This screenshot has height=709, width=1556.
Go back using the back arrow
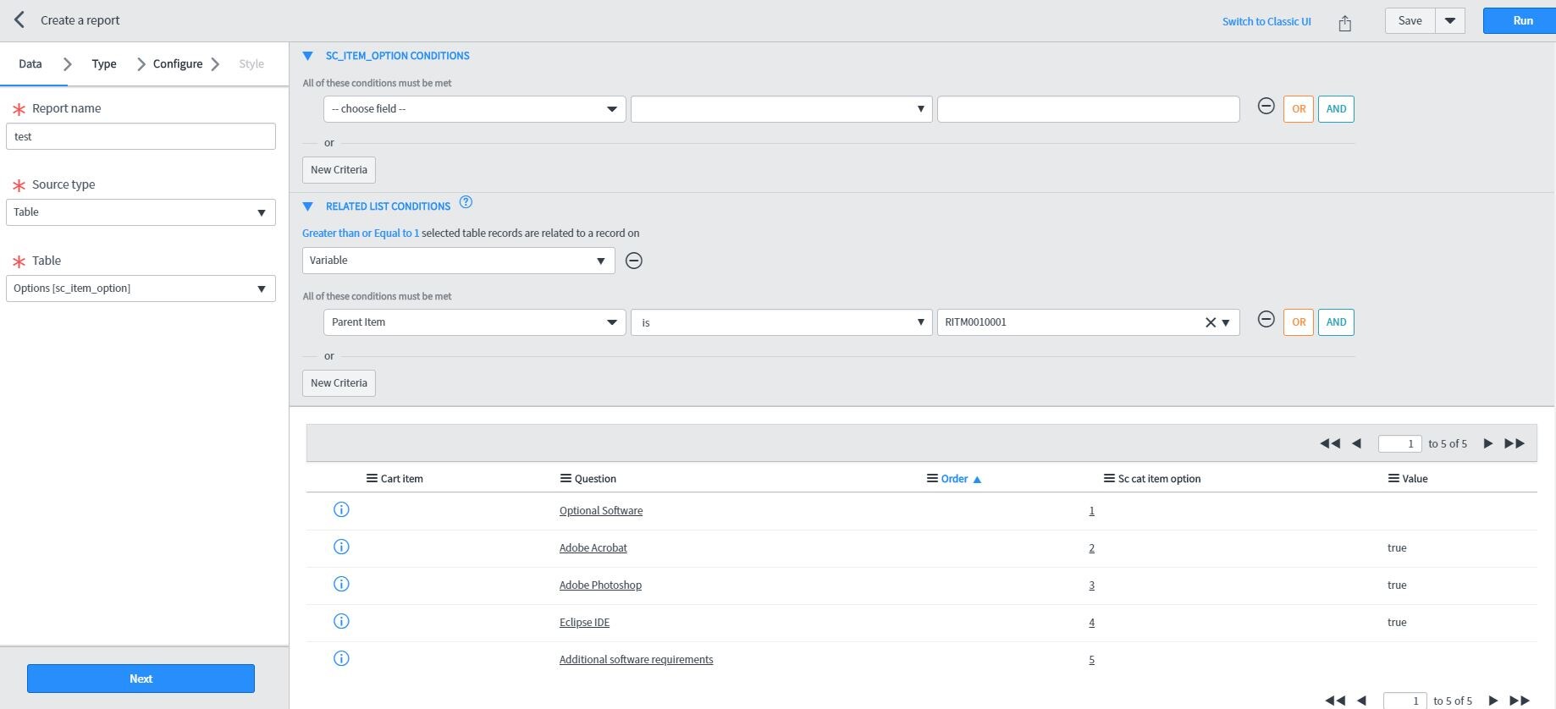tap(19, 20)
